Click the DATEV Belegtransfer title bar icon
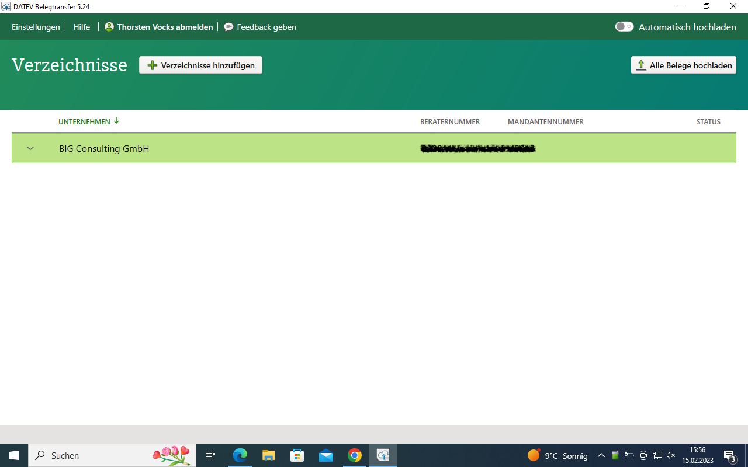Image resolution: width=748 pixels, height=467 pixels. click(6, 6)
